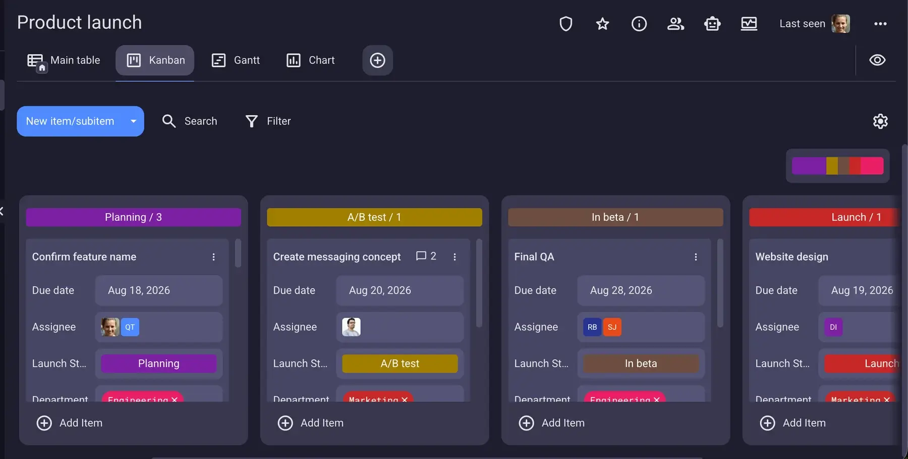
Task: Add Item in In beta column
Action: [552, 423]
